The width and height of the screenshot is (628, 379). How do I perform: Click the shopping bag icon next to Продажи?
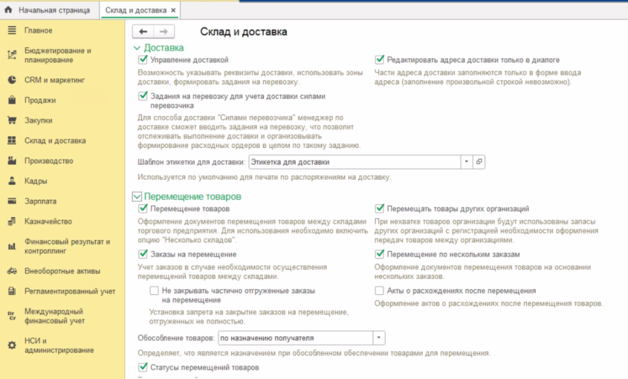coord(11,100)
